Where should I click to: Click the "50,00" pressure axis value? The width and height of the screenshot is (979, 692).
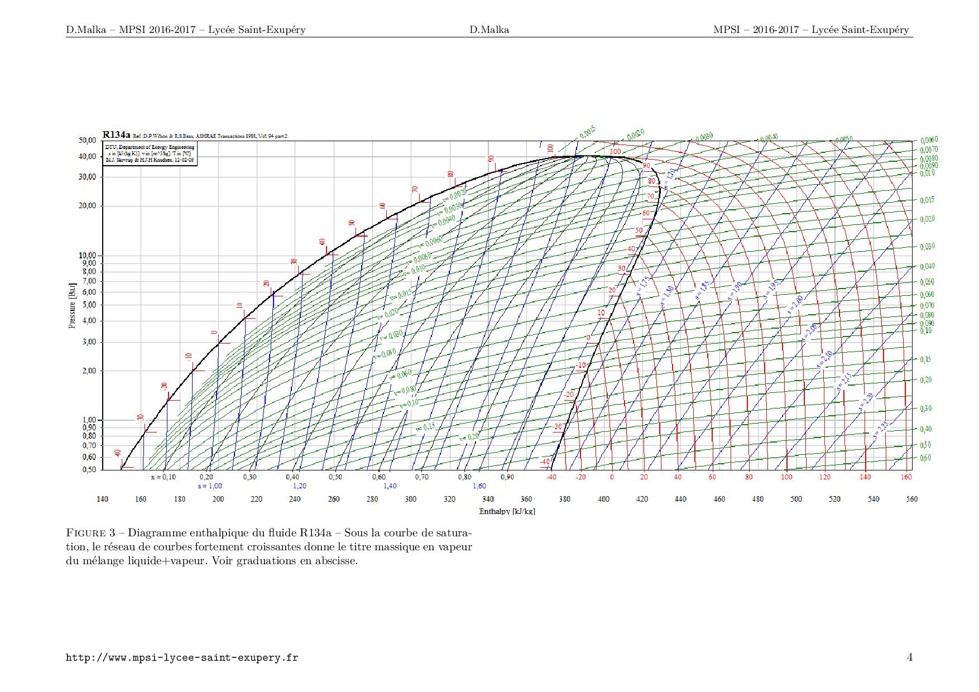(x=87, y=141)
